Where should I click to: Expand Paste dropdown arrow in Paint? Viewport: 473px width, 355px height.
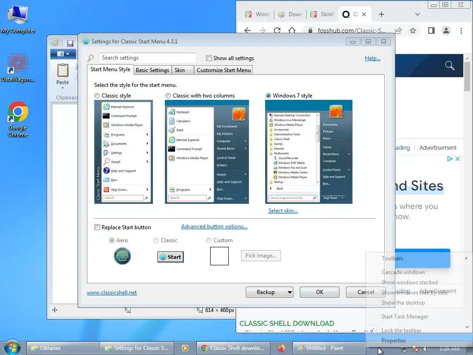63,88
